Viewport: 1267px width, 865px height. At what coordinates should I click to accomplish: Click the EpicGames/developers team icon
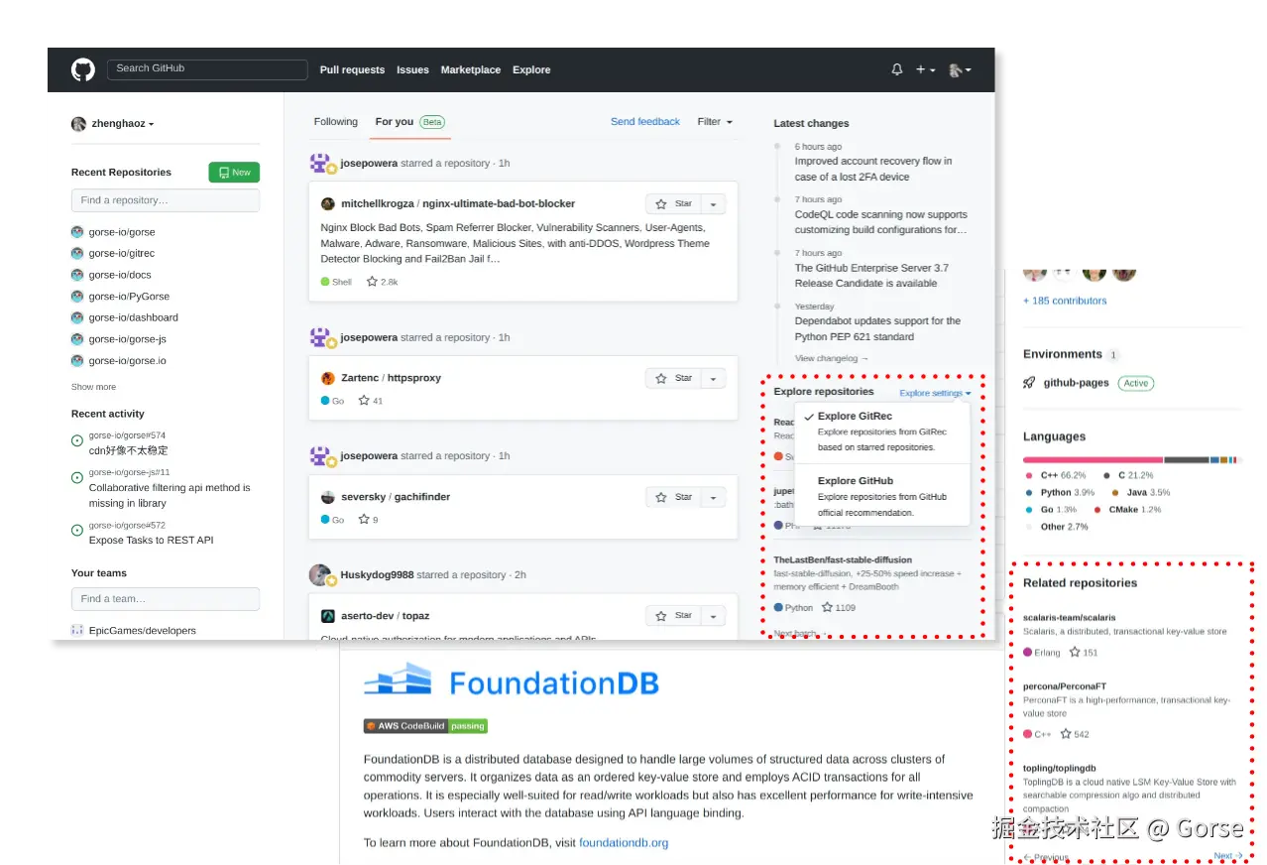click(x=77, y=631)
